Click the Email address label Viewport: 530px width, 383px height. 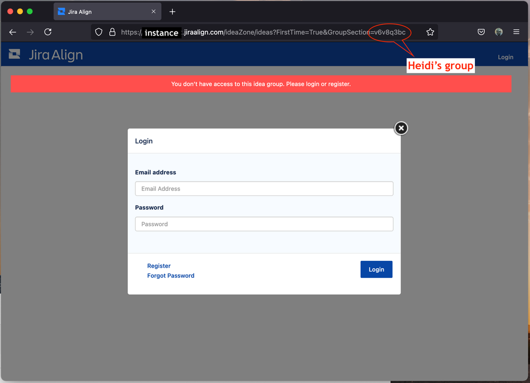point(155,172)
